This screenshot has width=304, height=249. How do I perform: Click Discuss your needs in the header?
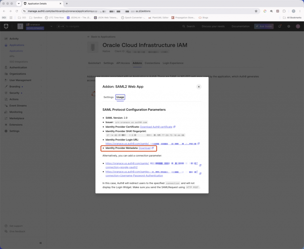[x=213, y=26]
